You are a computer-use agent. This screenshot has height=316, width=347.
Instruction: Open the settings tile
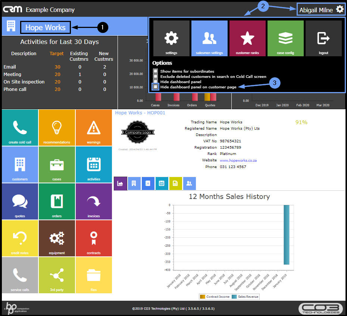pyautogui.click(x=171, y=38)
